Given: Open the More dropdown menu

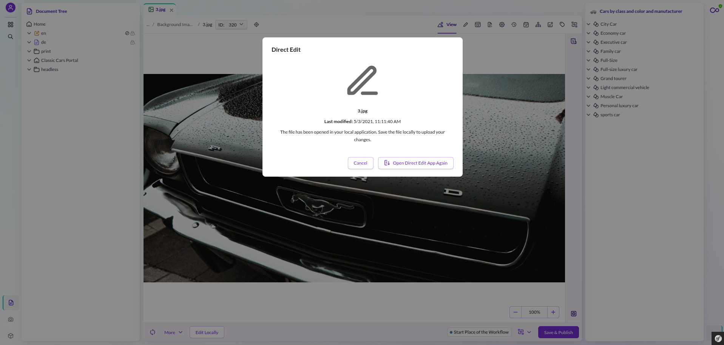Looking at the screenshot, I should click(x=173, y=332).
